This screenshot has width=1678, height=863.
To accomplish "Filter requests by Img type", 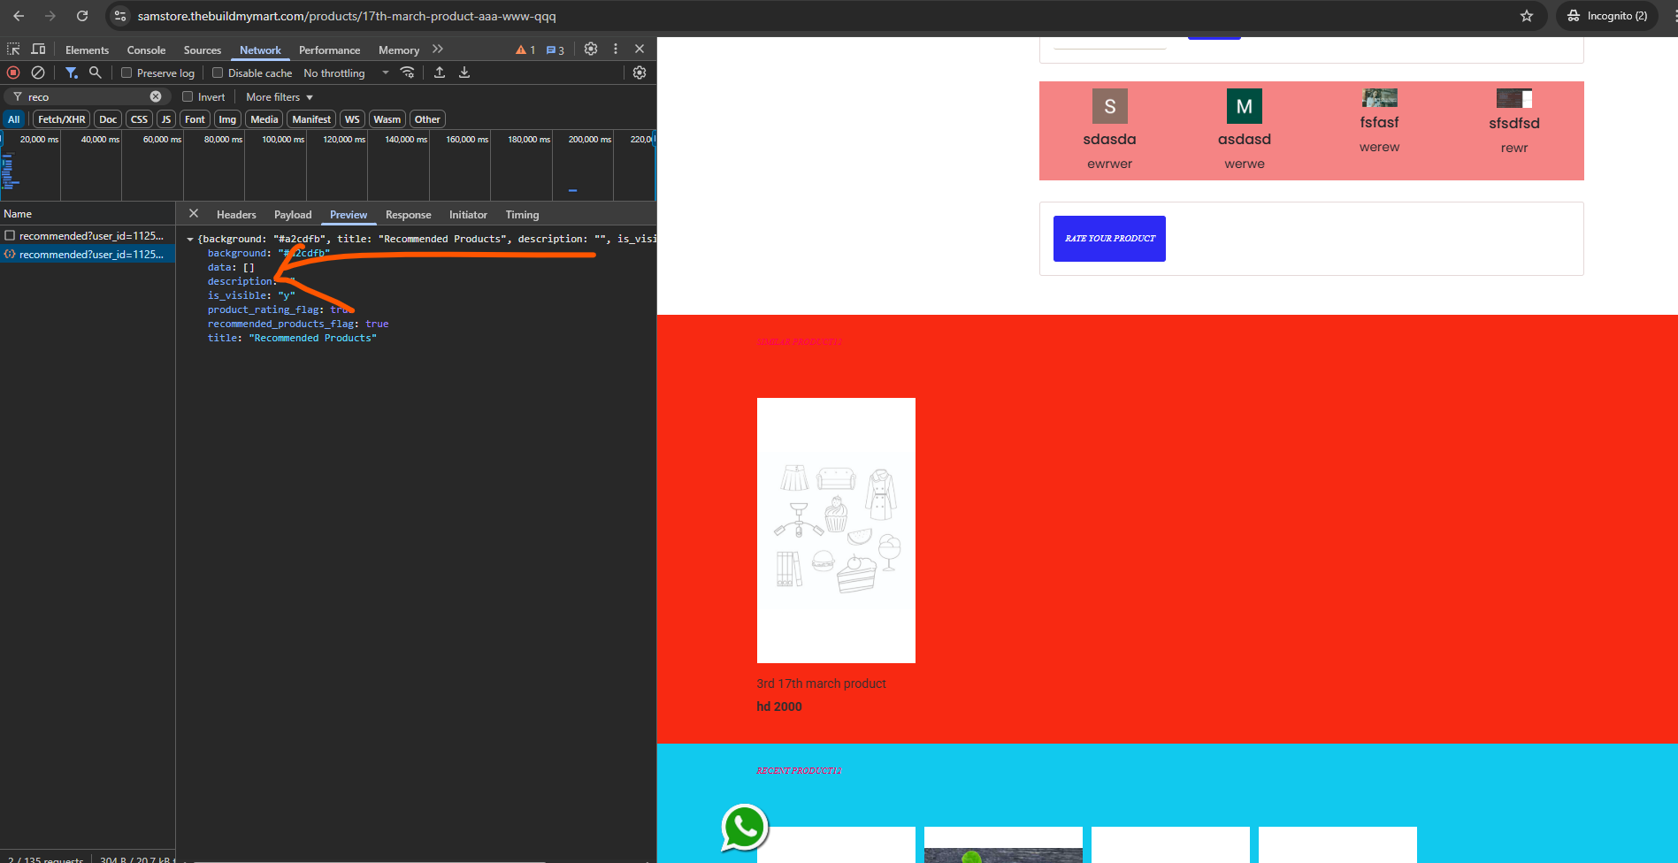I will 227,119.
